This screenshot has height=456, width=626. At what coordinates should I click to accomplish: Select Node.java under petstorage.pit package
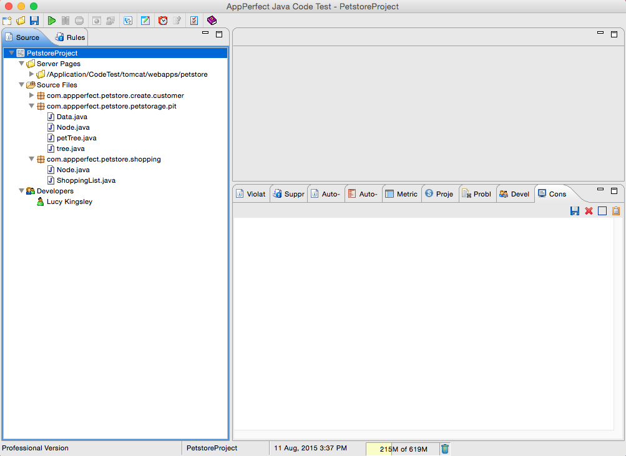pyautogui.click(x=73, y=127)
